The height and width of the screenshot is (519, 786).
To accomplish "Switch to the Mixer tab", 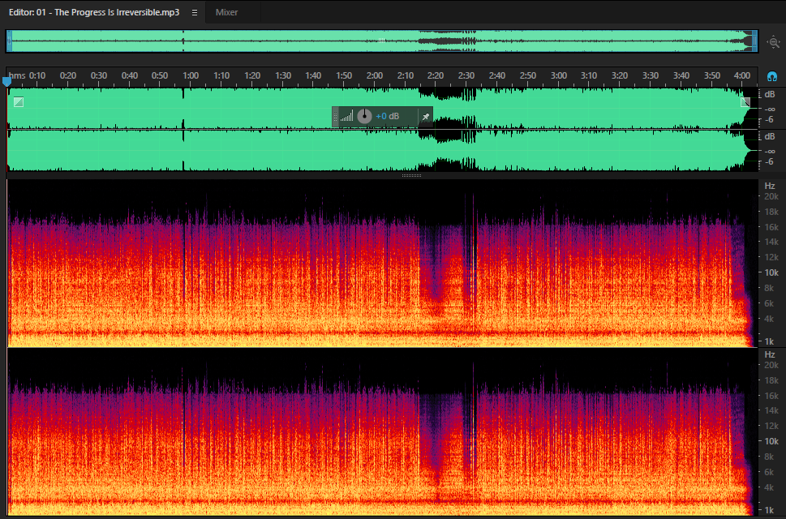I will click(226, 12).
